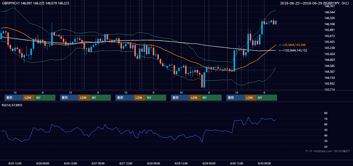
Task: Select the RSI(14) 67.8955 indicator label
Action: 12,105
